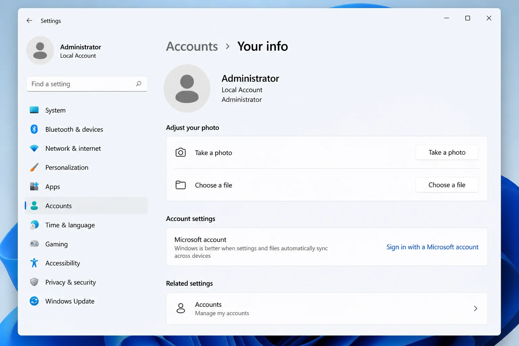The width and height of the screenshot is (519, 346).
Task: Click the Choose a file button
Action: [447, 185]
